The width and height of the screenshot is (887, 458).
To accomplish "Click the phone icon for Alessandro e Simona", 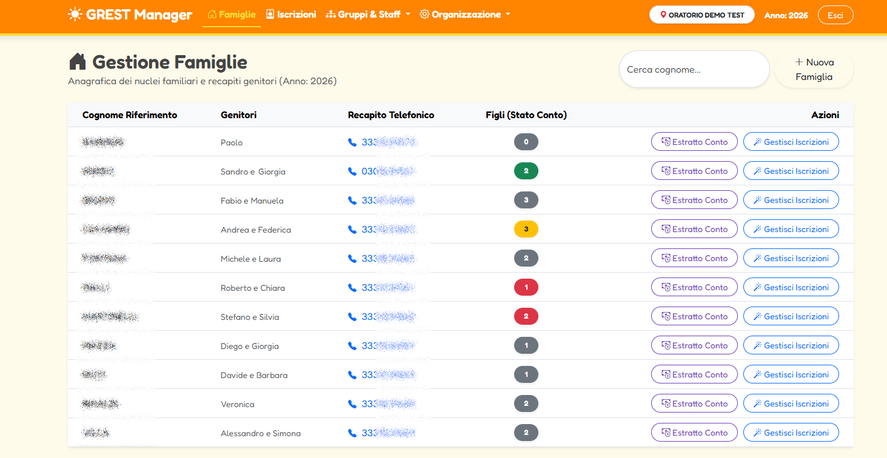I will (x=352, y=433).
